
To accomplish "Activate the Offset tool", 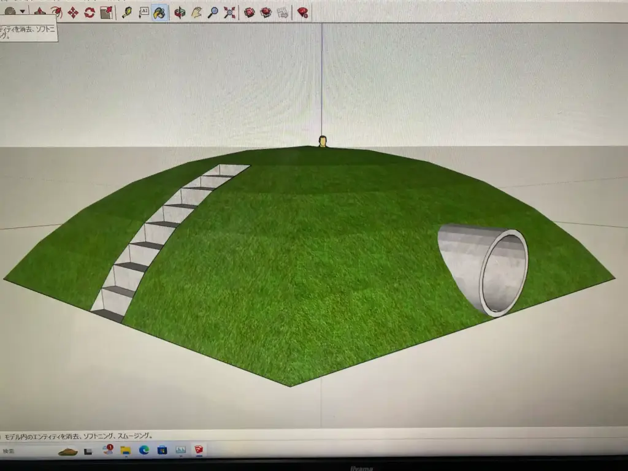I will pyautogui.click(x=56, y=12).
